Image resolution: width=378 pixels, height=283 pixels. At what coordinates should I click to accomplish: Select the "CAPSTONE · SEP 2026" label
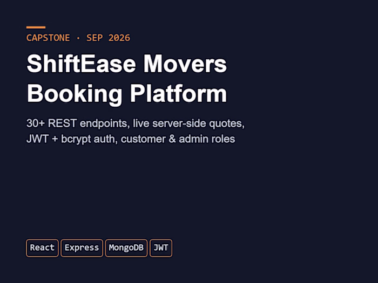pyautogui.click(x=78, y=38)
